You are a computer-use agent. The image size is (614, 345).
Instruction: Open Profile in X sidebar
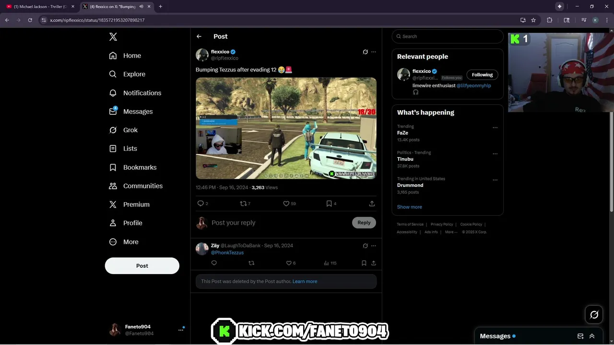125,223
